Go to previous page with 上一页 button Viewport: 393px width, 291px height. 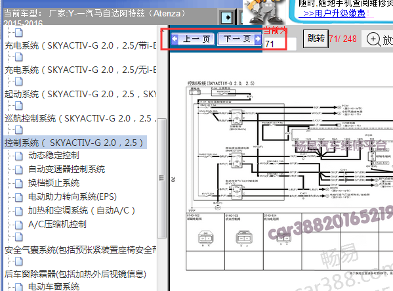(x=193, y=39)
